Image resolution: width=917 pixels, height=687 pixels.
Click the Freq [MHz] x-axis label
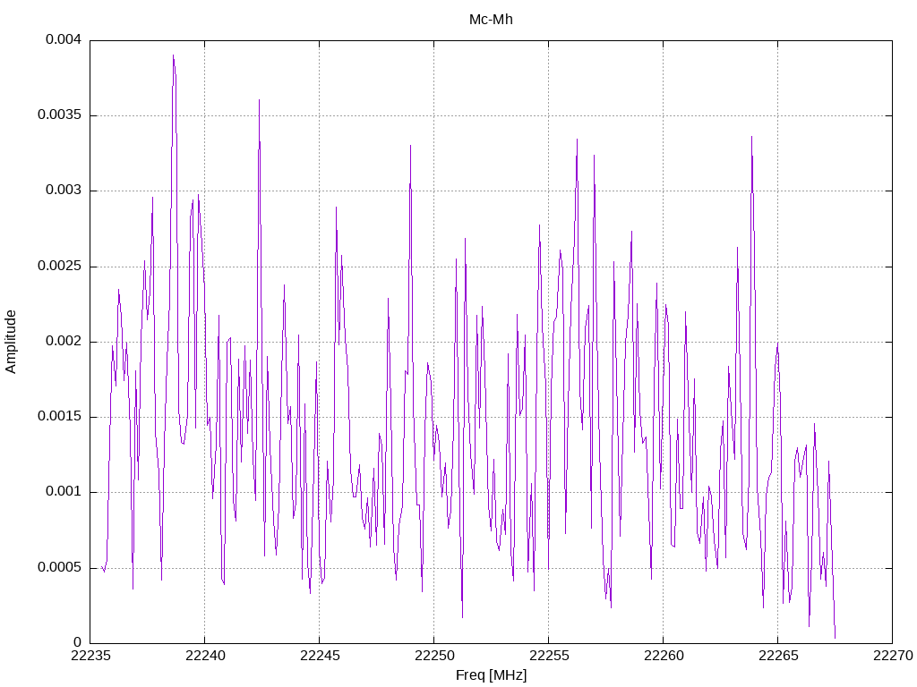coord(491,675)
